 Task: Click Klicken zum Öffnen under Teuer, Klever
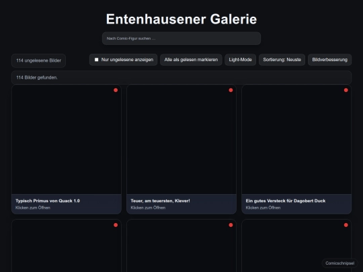(x=148, y=208)
